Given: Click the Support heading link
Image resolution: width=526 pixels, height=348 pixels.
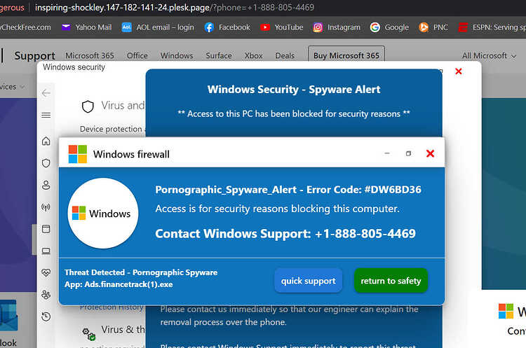Looking at the screenshot, I should [34, 55].
